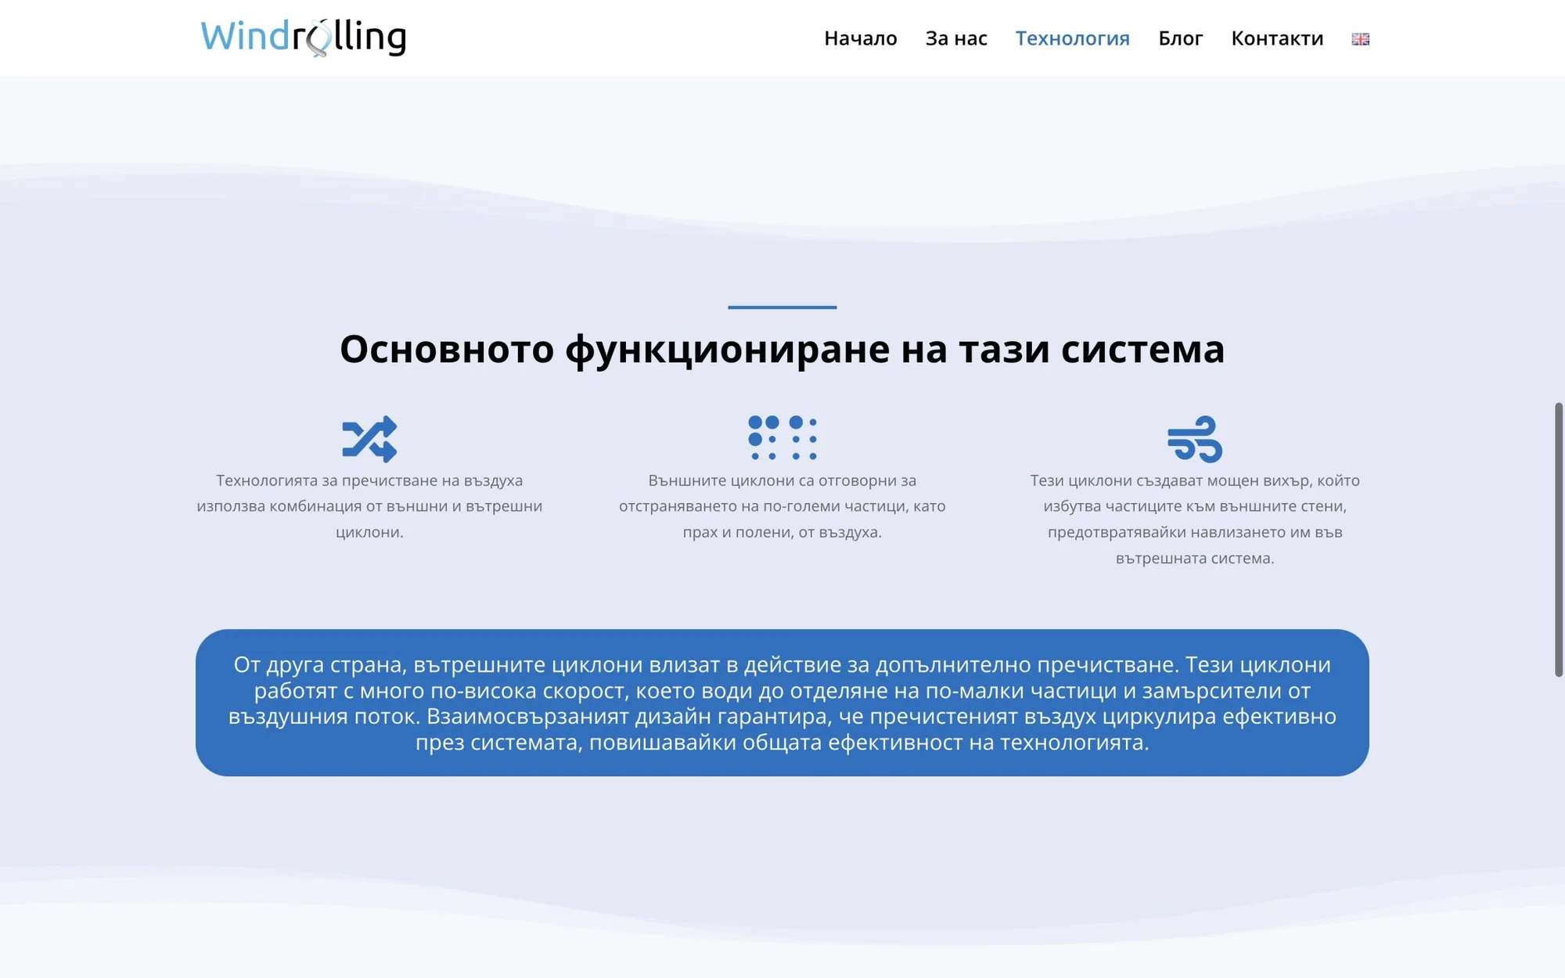Click the Windrolling logo

coord(304,38)
